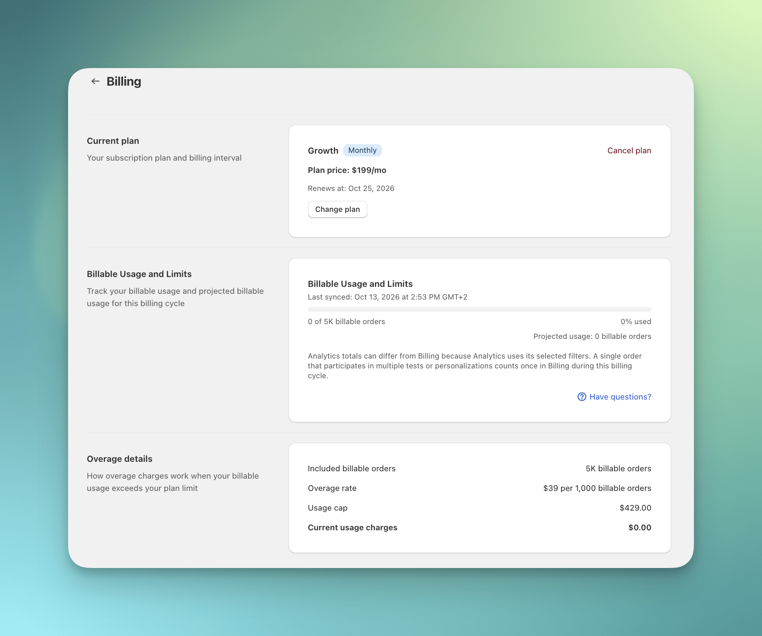Cancel the current Growth plan
This screenshot has height=636, width=762.
(x=629, y=150)
